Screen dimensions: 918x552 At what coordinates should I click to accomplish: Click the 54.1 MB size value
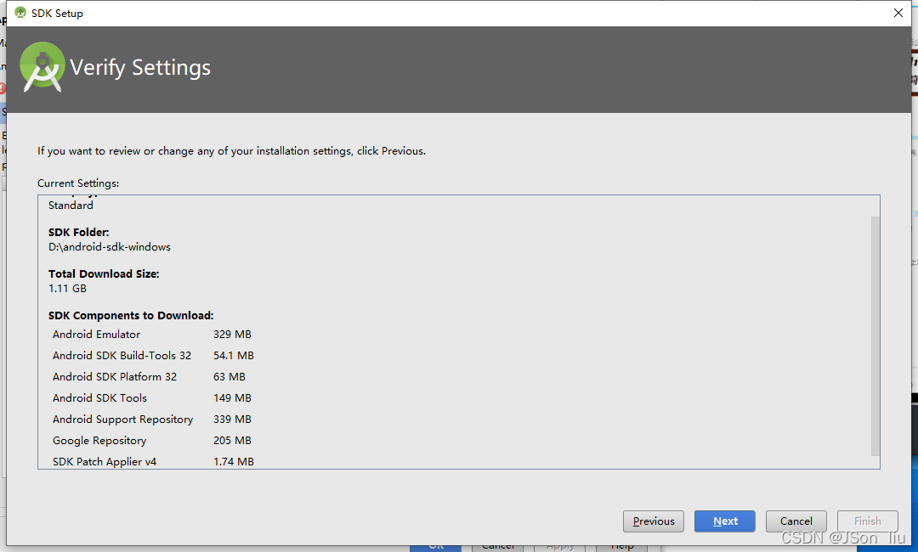(x=234, y=356)
